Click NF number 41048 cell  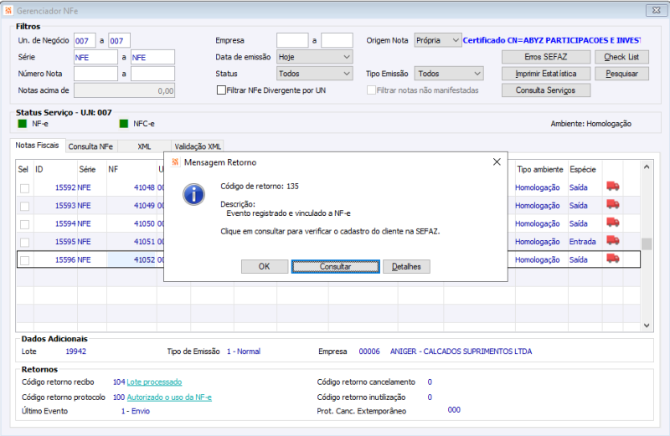[131, 187]
